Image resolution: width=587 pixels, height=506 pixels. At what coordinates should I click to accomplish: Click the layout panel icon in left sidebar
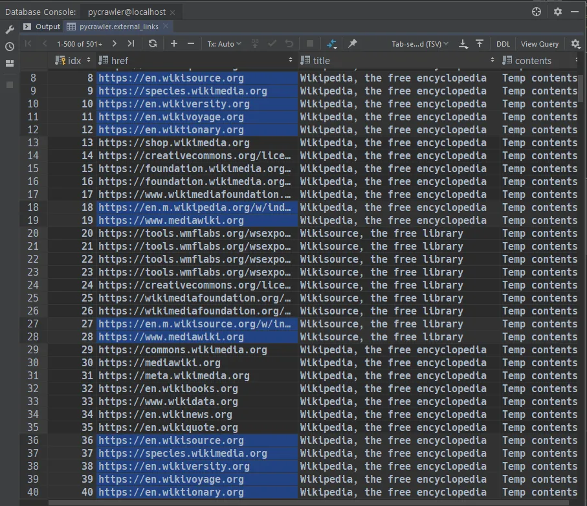(10, 63)
